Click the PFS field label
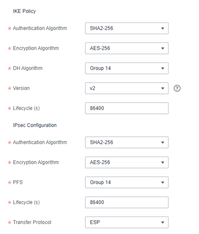 tap(18, 182)
